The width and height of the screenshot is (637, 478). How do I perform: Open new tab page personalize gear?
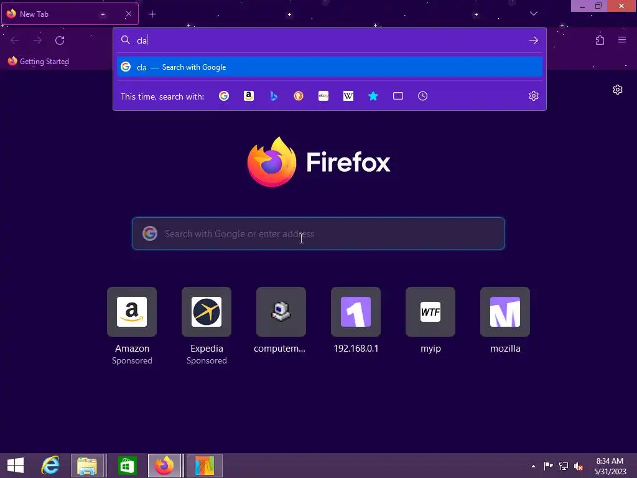coord(618,90)
